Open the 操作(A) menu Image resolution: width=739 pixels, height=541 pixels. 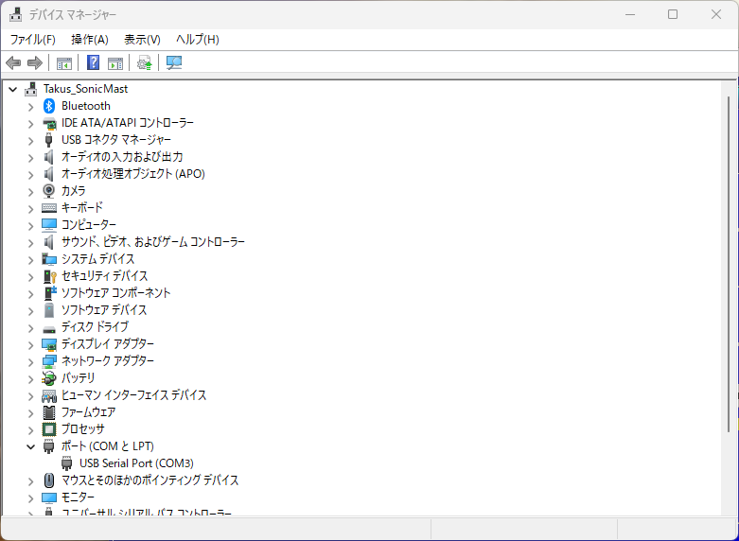point(90,39)
